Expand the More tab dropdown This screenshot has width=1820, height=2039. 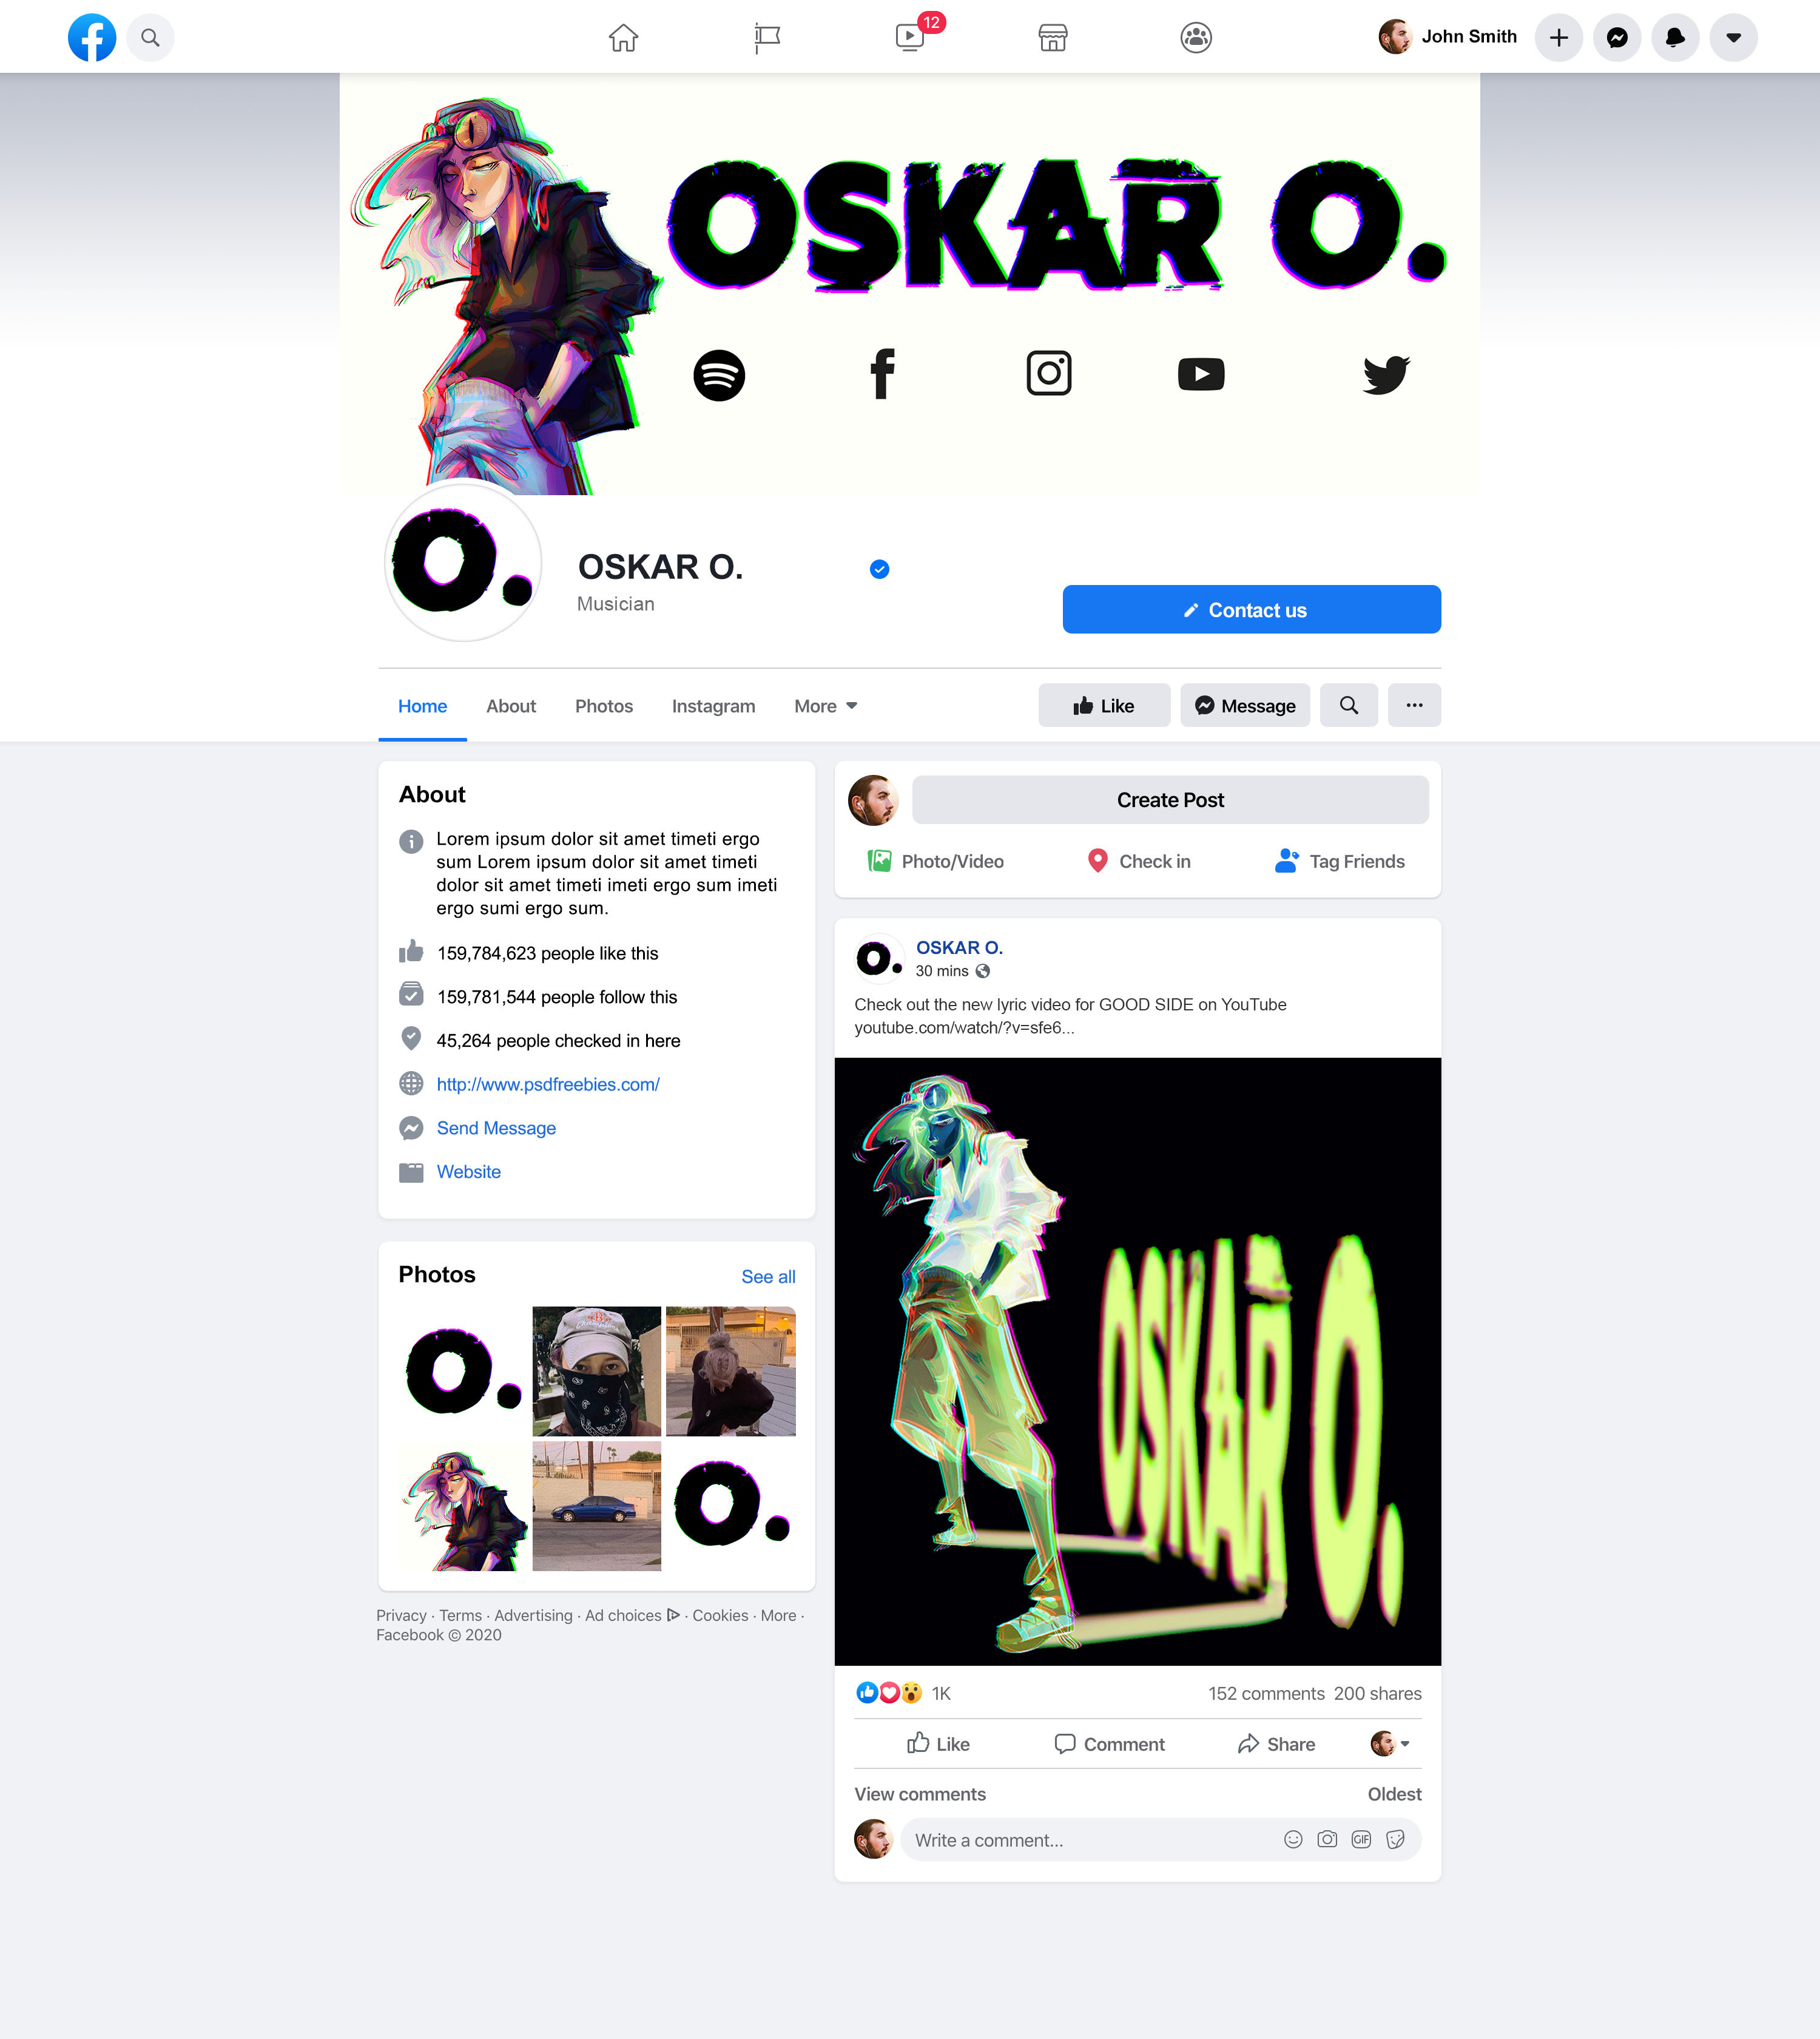coord(826,705)
